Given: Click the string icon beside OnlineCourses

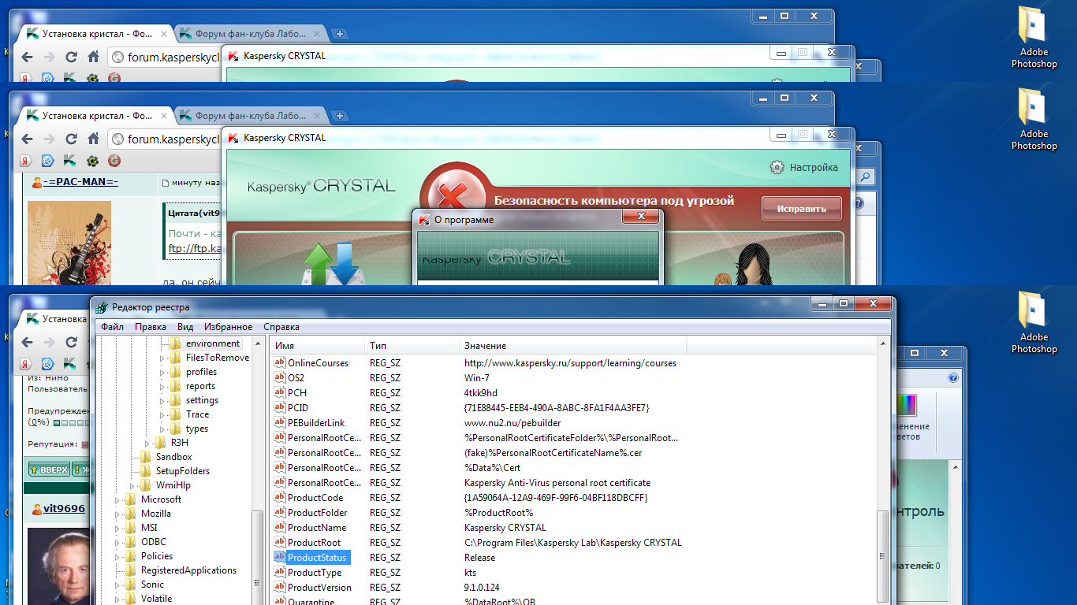Looking at the screenshot, I should pyautogui.click(x=279, y=363).
